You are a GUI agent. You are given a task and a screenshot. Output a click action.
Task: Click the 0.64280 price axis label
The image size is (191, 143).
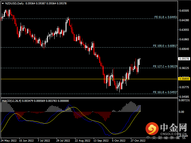click(184, 20)
